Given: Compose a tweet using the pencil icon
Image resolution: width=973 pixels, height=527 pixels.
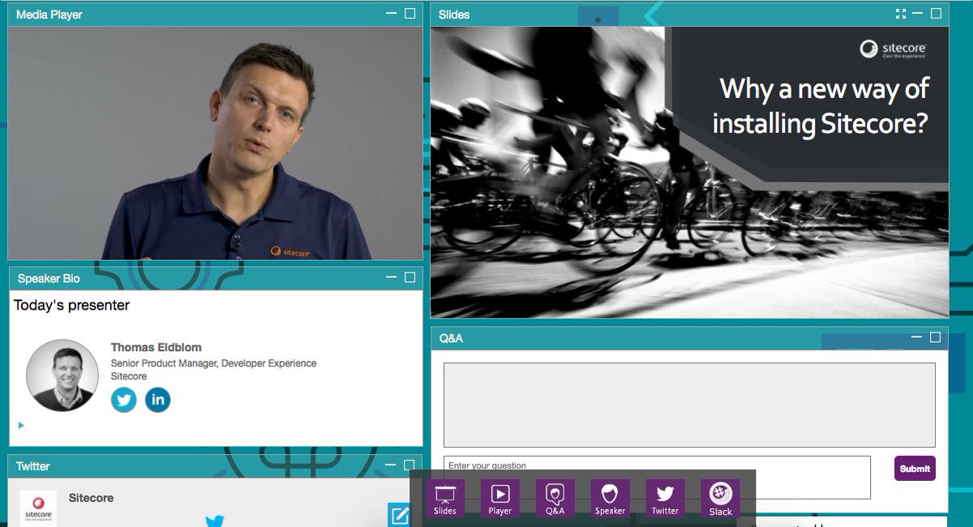Looking at the screenshot, I should coord(399,516).
